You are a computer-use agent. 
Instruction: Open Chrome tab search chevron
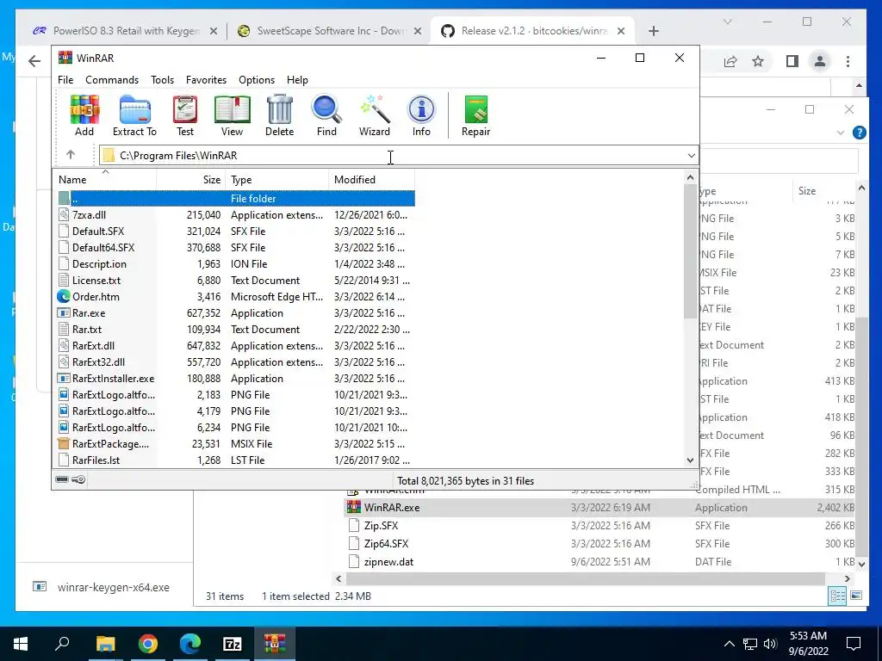coord(727,22)
